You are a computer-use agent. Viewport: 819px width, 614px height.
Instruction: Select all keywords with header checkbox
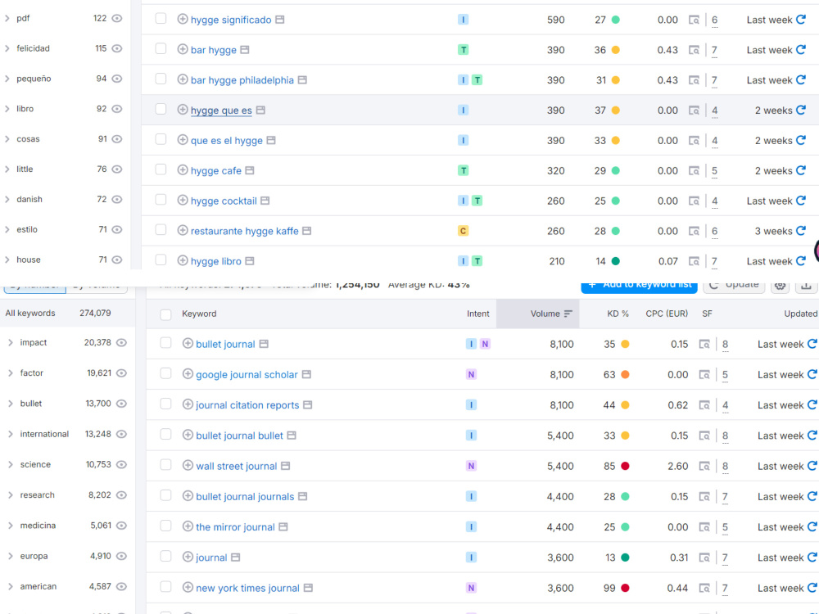165,314
